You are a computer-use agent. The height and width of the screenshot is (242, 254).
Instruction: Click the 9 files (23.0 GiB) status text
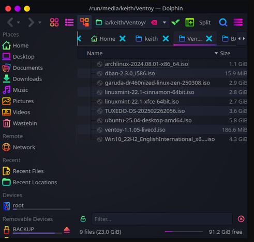100,232
